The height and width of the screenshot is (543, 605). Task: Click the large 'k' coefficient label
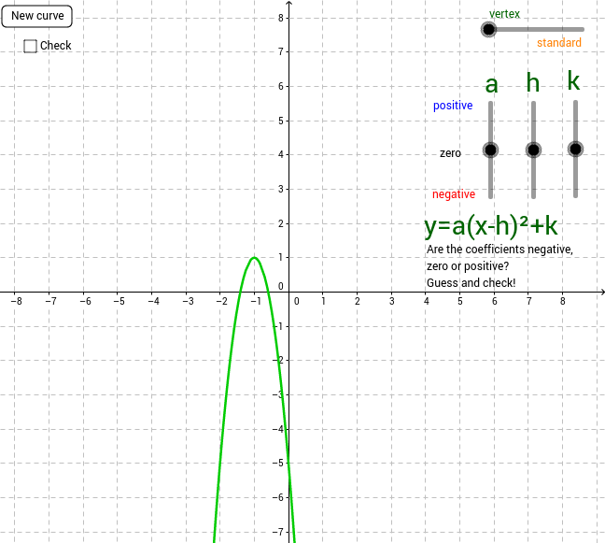click(574, 81)
